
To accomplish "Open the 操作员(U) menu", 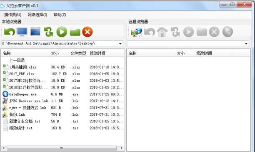I will 13,15.
